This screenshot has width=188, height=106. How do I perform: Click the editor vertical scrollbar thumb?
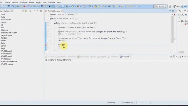tap(172, 29)
